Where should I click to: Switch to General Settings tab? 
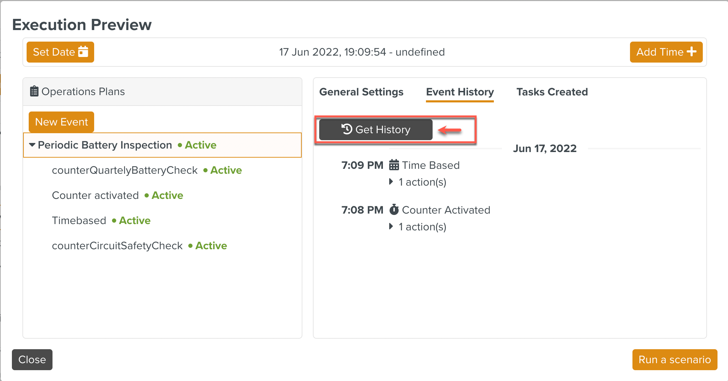pos(361,92)
